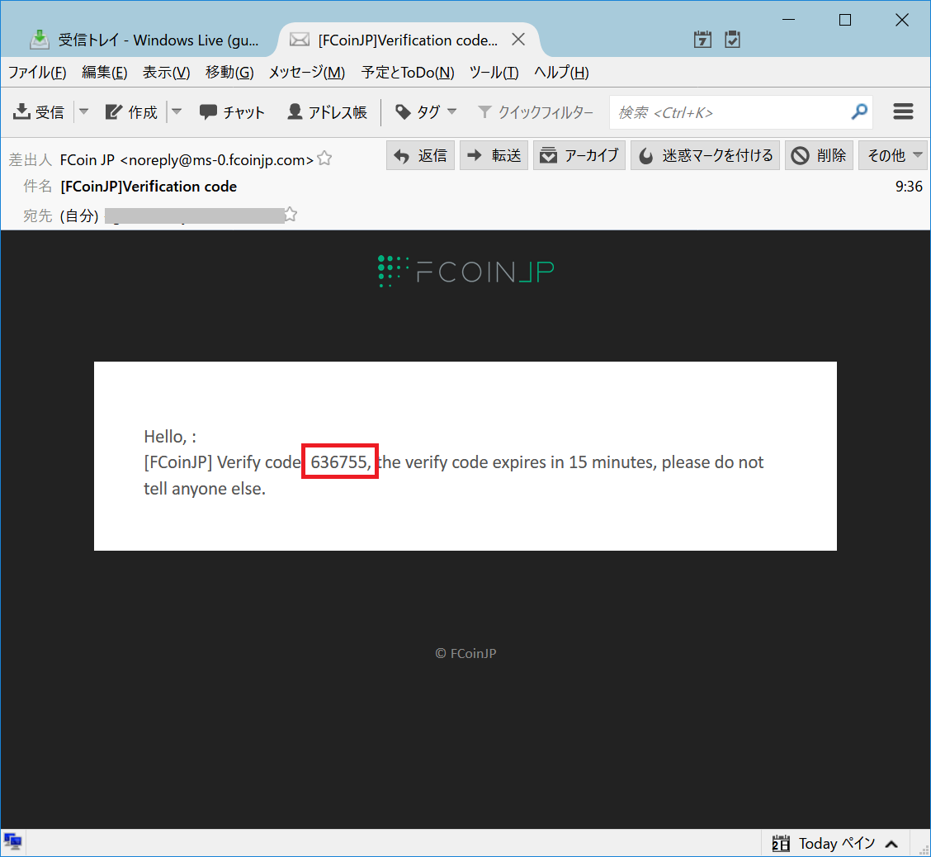The height and width of the screenshot is (857, 931).
Task: Open the 編集(E) menu
Action: (105, 73)
